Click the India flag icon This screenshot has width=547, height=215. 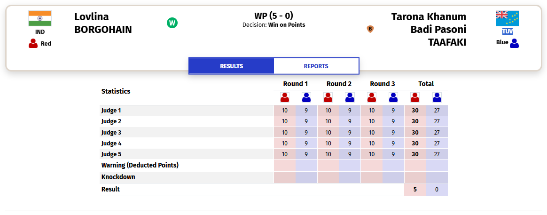[40, 18]
